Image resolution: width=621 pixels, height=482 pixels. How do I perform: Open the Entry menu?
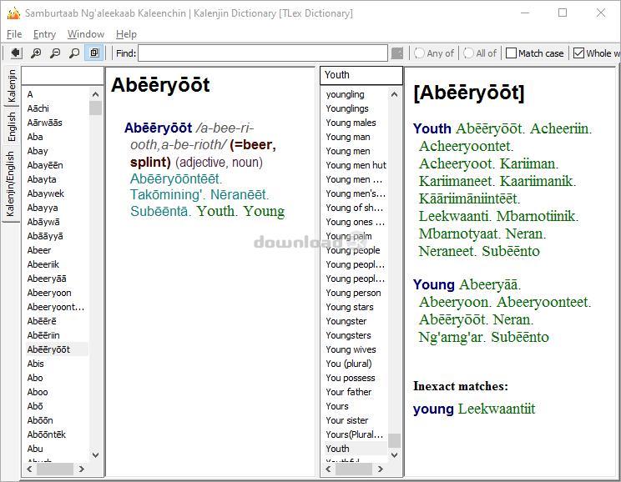(44, 34)
